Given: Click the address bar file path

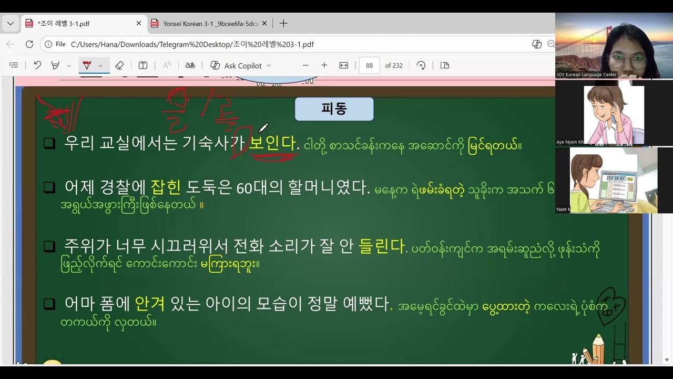Looking at the screenshot, I should pos(192,44).
